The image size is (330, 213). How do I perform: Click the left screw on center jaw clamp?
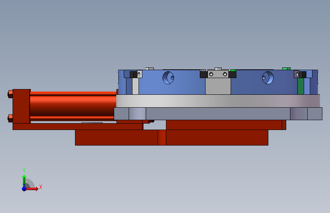pyautogui.click(x=211, y=74)
